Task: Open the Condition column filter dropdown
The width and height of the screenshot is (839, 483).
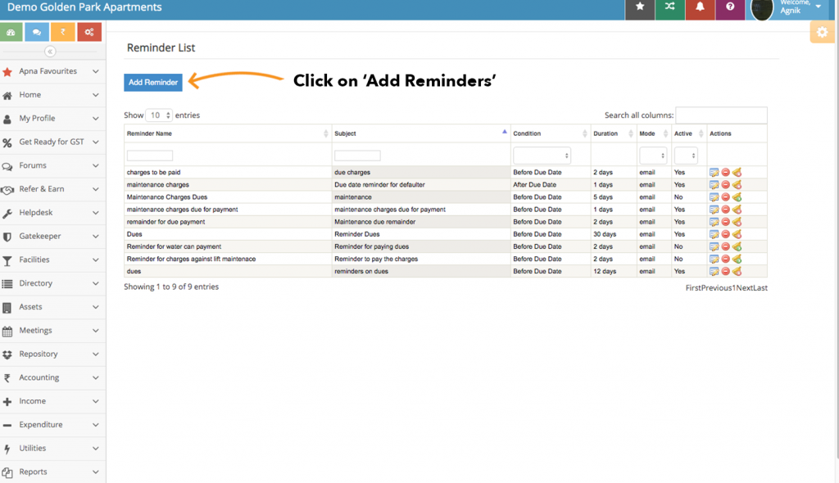Action: (542, 156)
